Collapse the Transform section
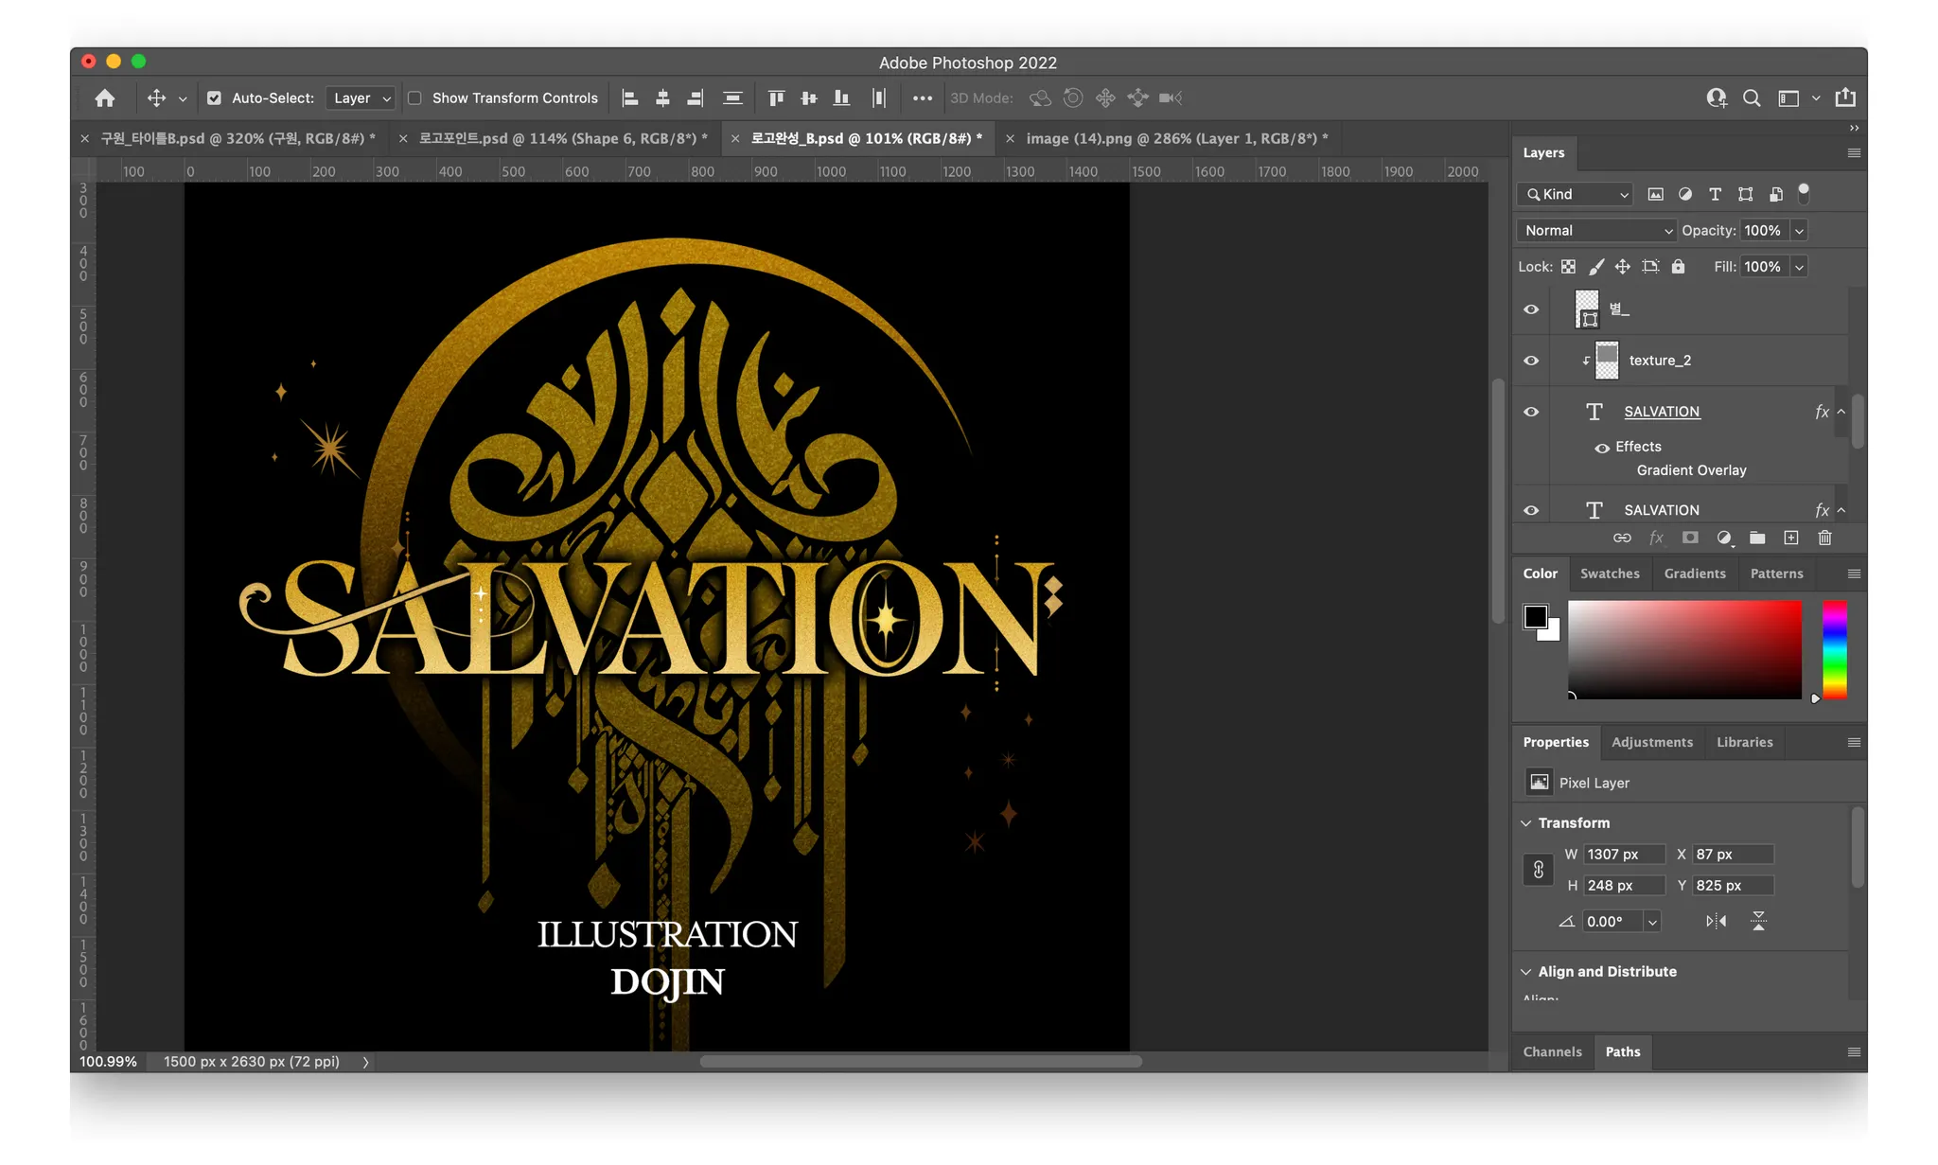The height and width of the screenshot is (1165, 1938). tap(1525, 823)
